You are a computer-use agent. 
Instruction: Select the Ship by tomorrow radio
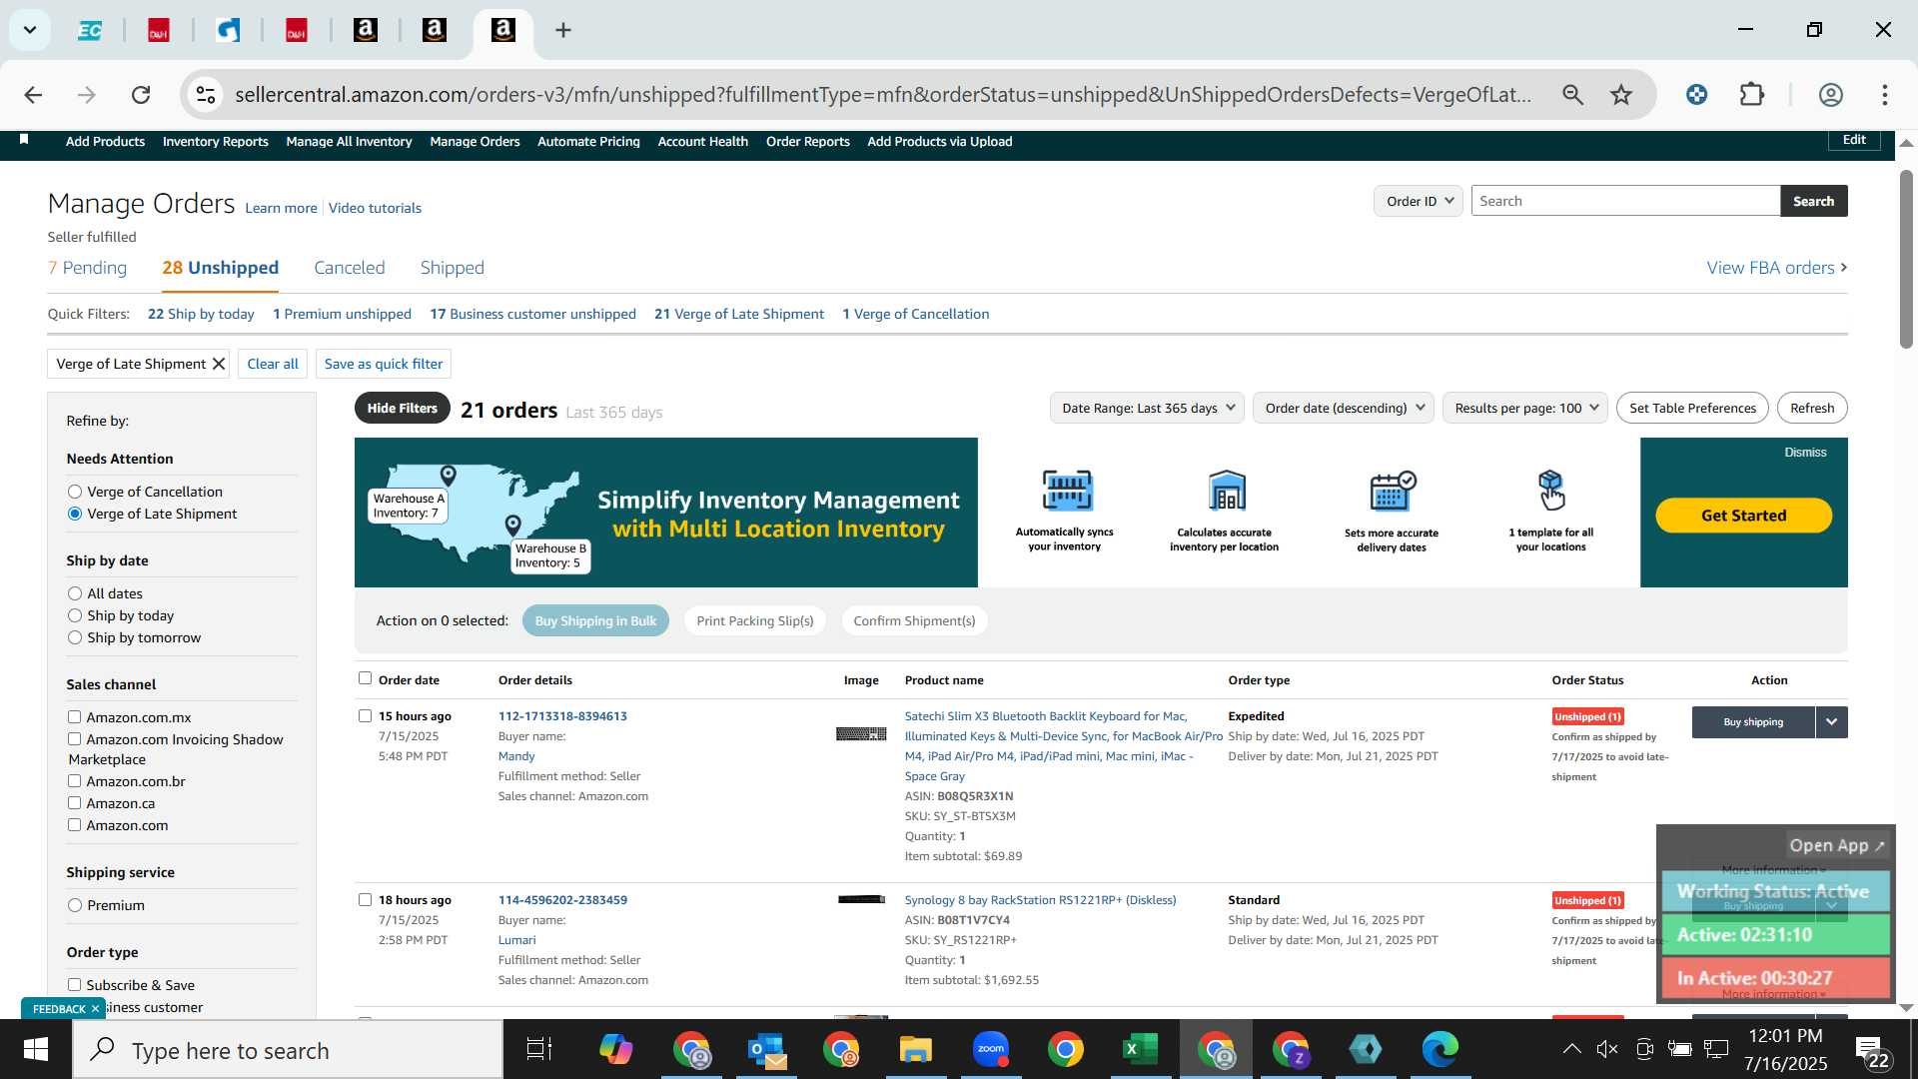click(75, 637)
